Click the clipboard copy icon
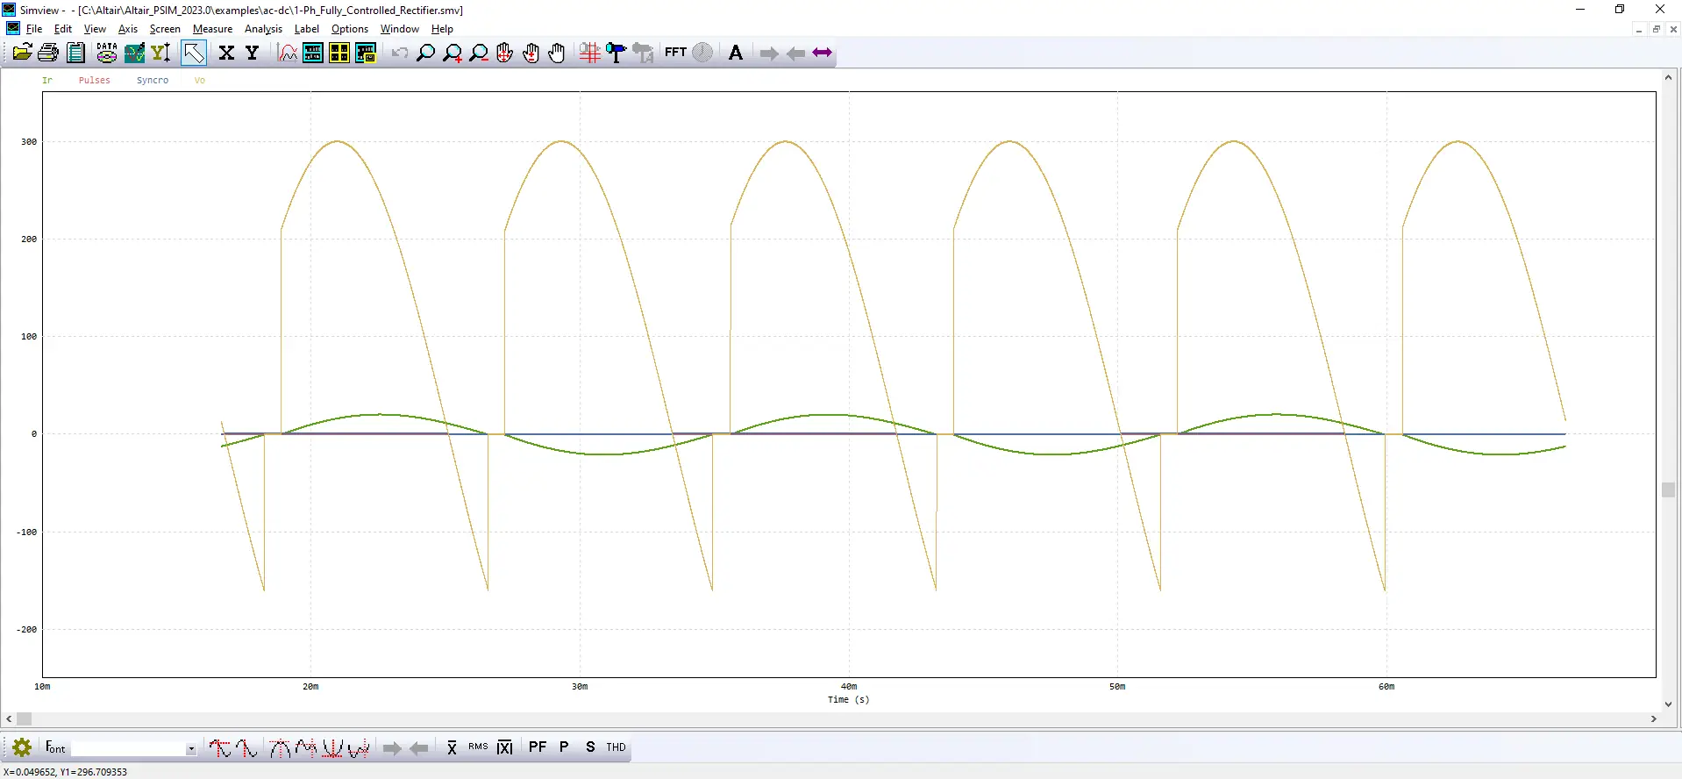1682x779 pixels. click(76, 54)
